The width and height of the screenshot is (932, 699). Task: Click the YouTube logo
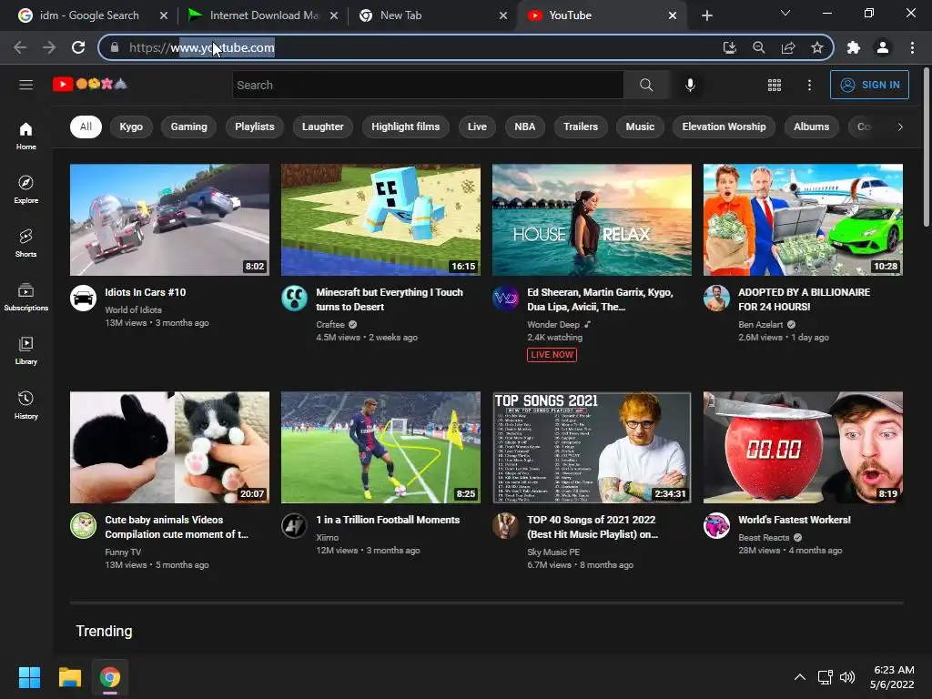click(x=90, y=84)
